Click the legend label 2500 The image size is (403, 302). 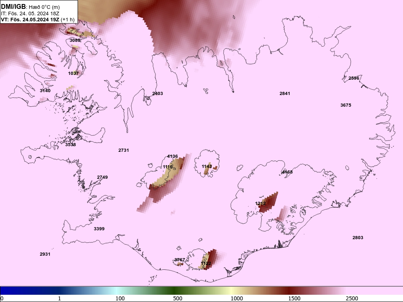point(352,298)
